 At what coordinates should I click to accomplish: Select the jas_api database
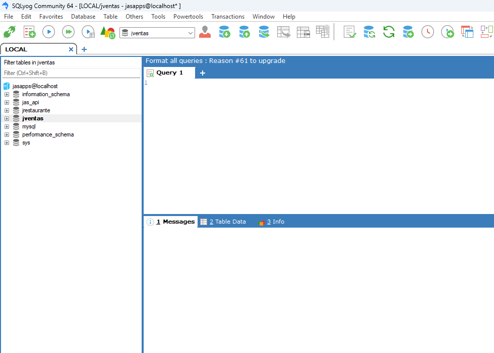click(31, 102)
